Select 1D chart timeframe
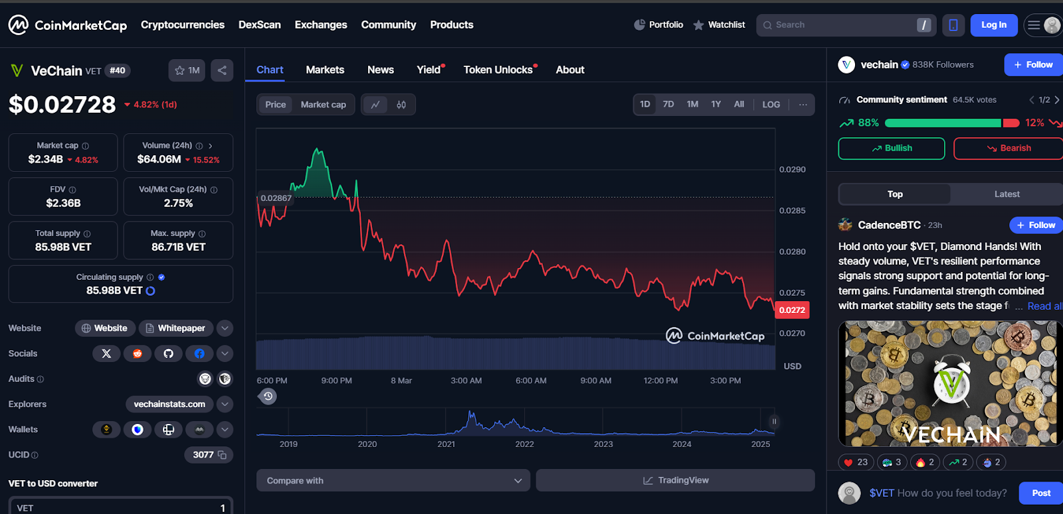1063x514 pixels. point(645,104)
